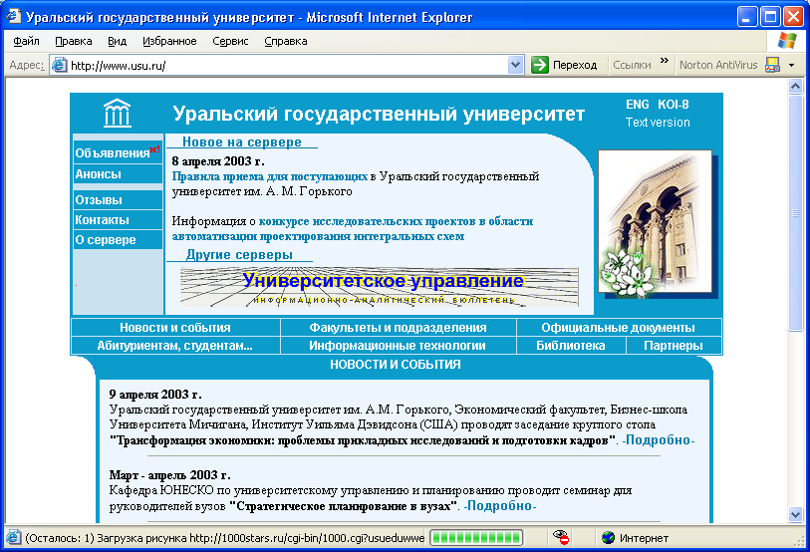Viewport: 810px width, 552px height.
Task: Click the vertical scrollbar down arrow
Action: click(x=795, y=514)
